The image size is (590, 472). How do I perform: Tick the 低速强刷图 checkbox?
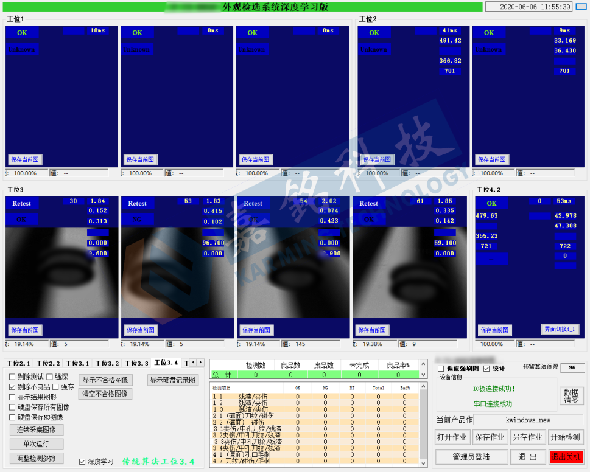[441, 369]
